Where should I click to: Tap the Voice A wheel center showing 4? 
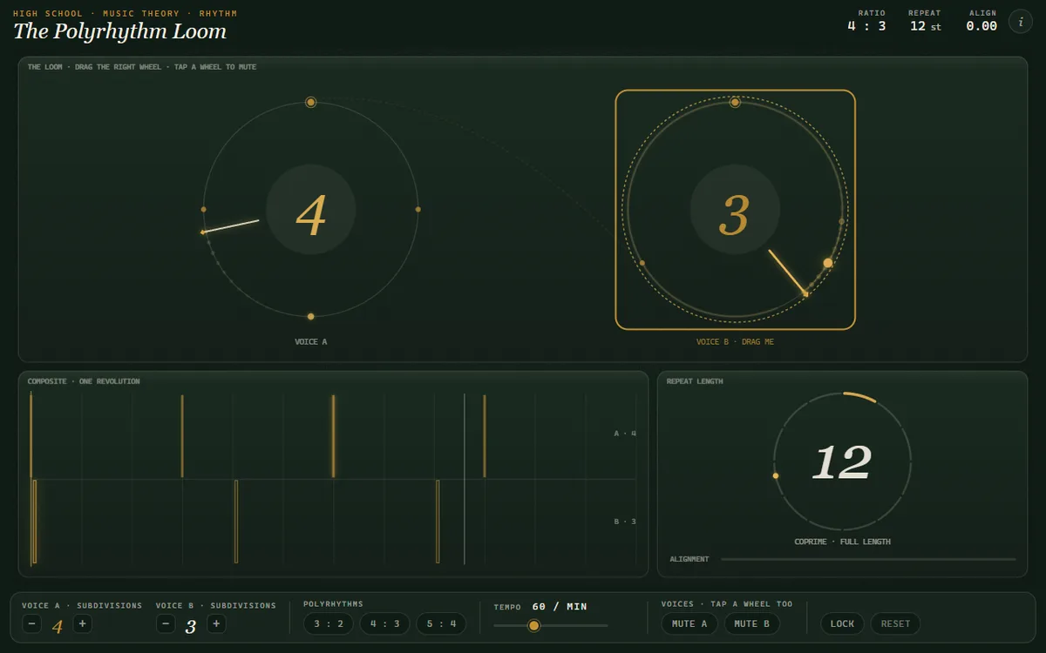pos(310,210)
